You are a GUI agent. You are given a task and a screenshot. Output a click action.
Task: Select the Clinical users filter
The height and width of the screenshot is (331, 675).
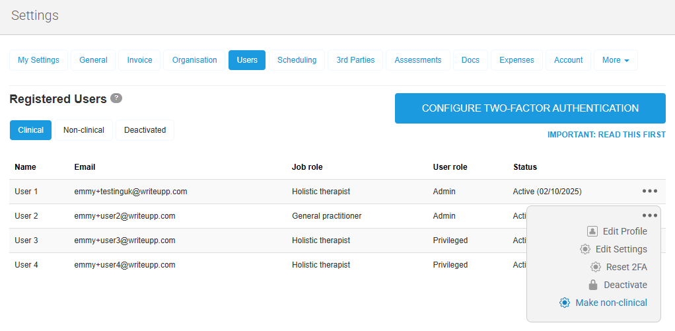point(31,130)
